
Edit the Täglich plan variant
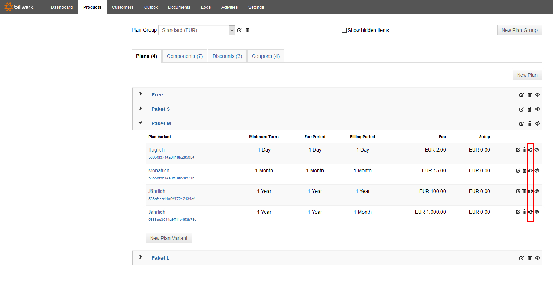518,150
